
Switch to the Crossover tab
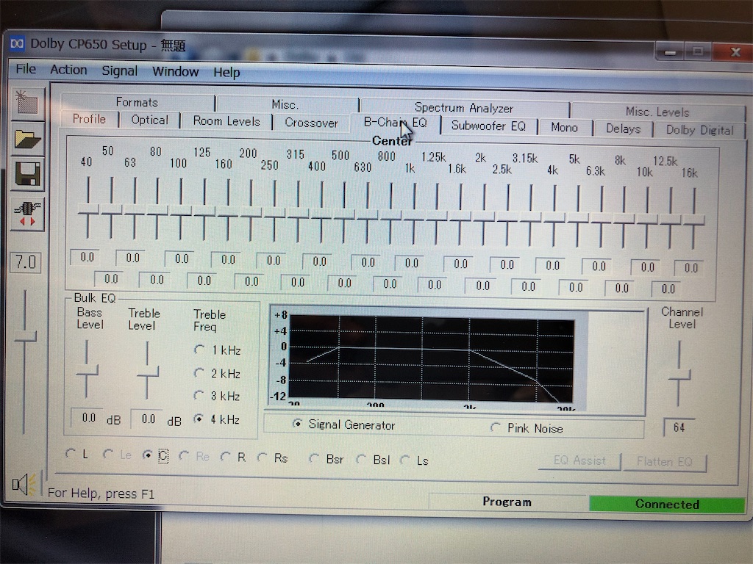click(311, 123)
